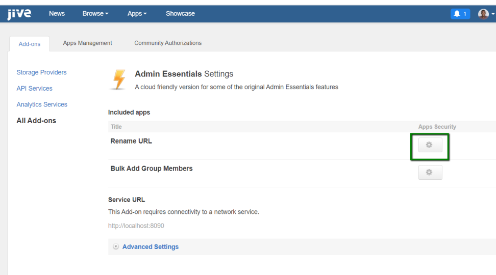Go to News in the navigation bar

click(57, 14)
